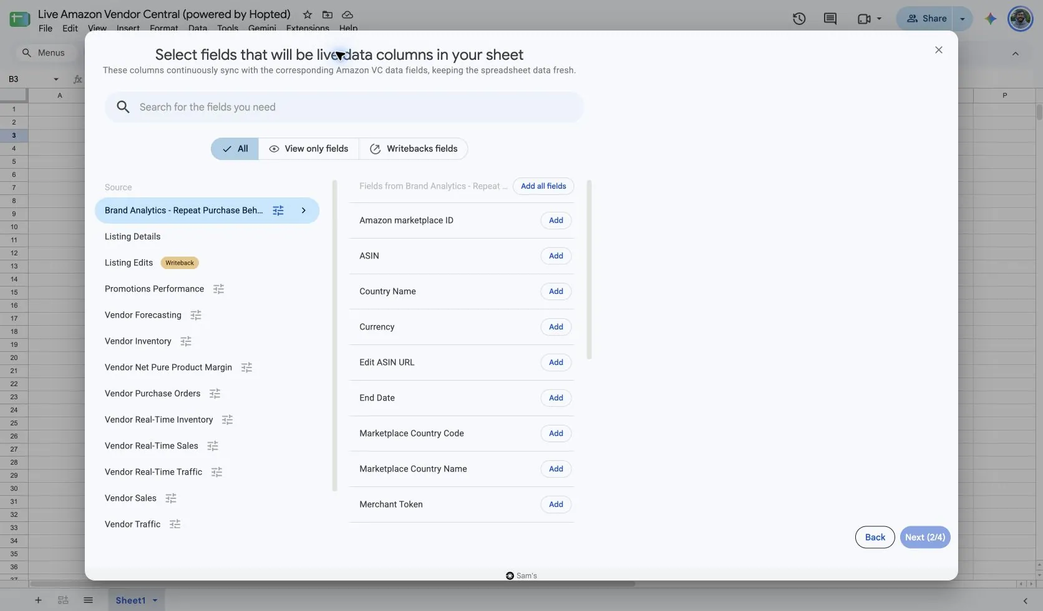This screenshot has width=1043, height=611.
Task: Open filter settings icon next to Vendor Forecasting
Action: [196, 315]
